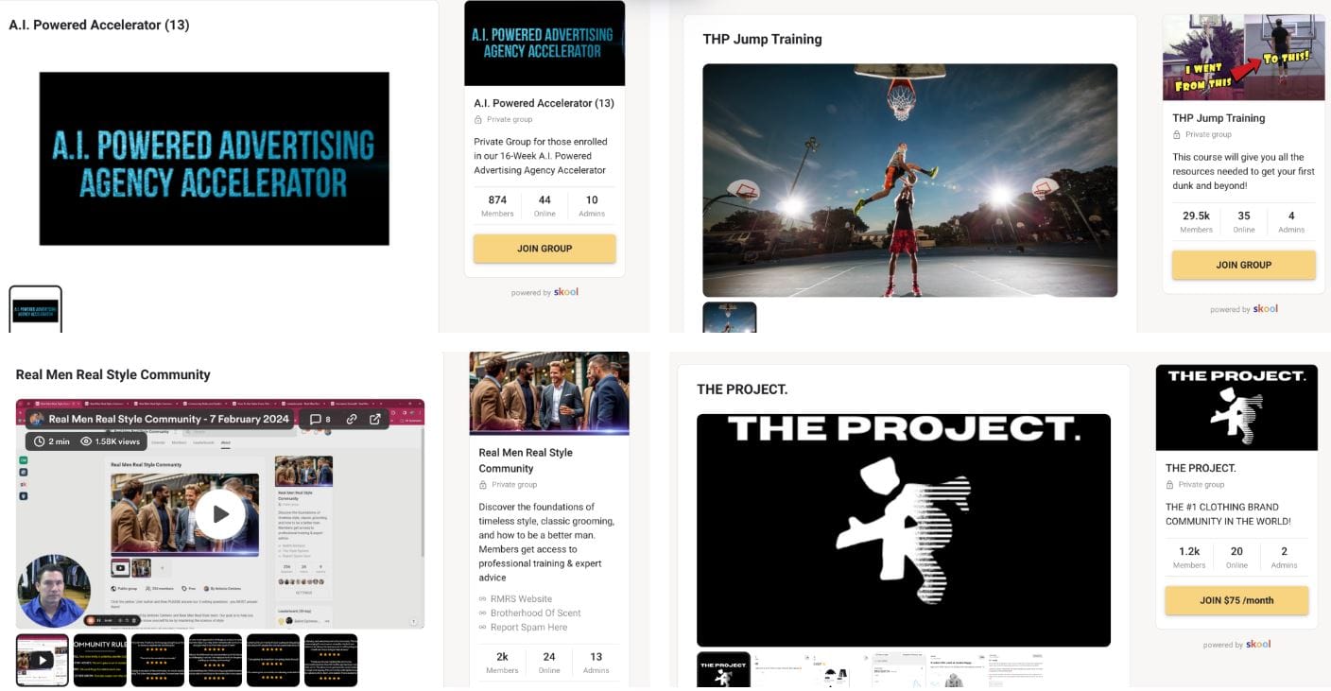This screenshot has width=1331, height=691.
Task: Click JOIN GROUP for THP Jump Training
Action: click(x=1243, y=265)
